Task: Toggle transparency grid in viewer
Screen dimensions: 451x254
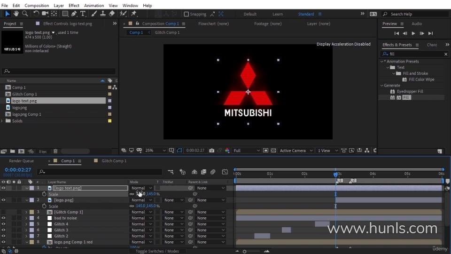Action: click(x=273, y=151)
